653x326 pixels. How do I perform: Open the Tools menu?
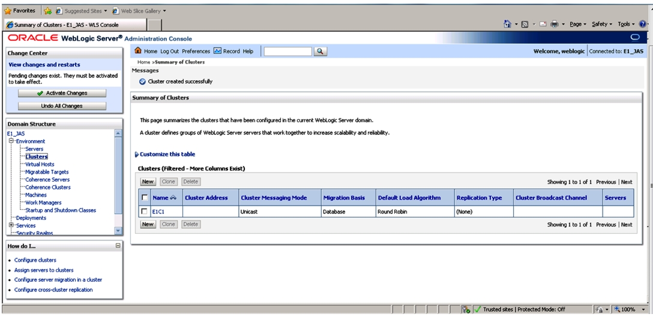click(x=626, y=24)
